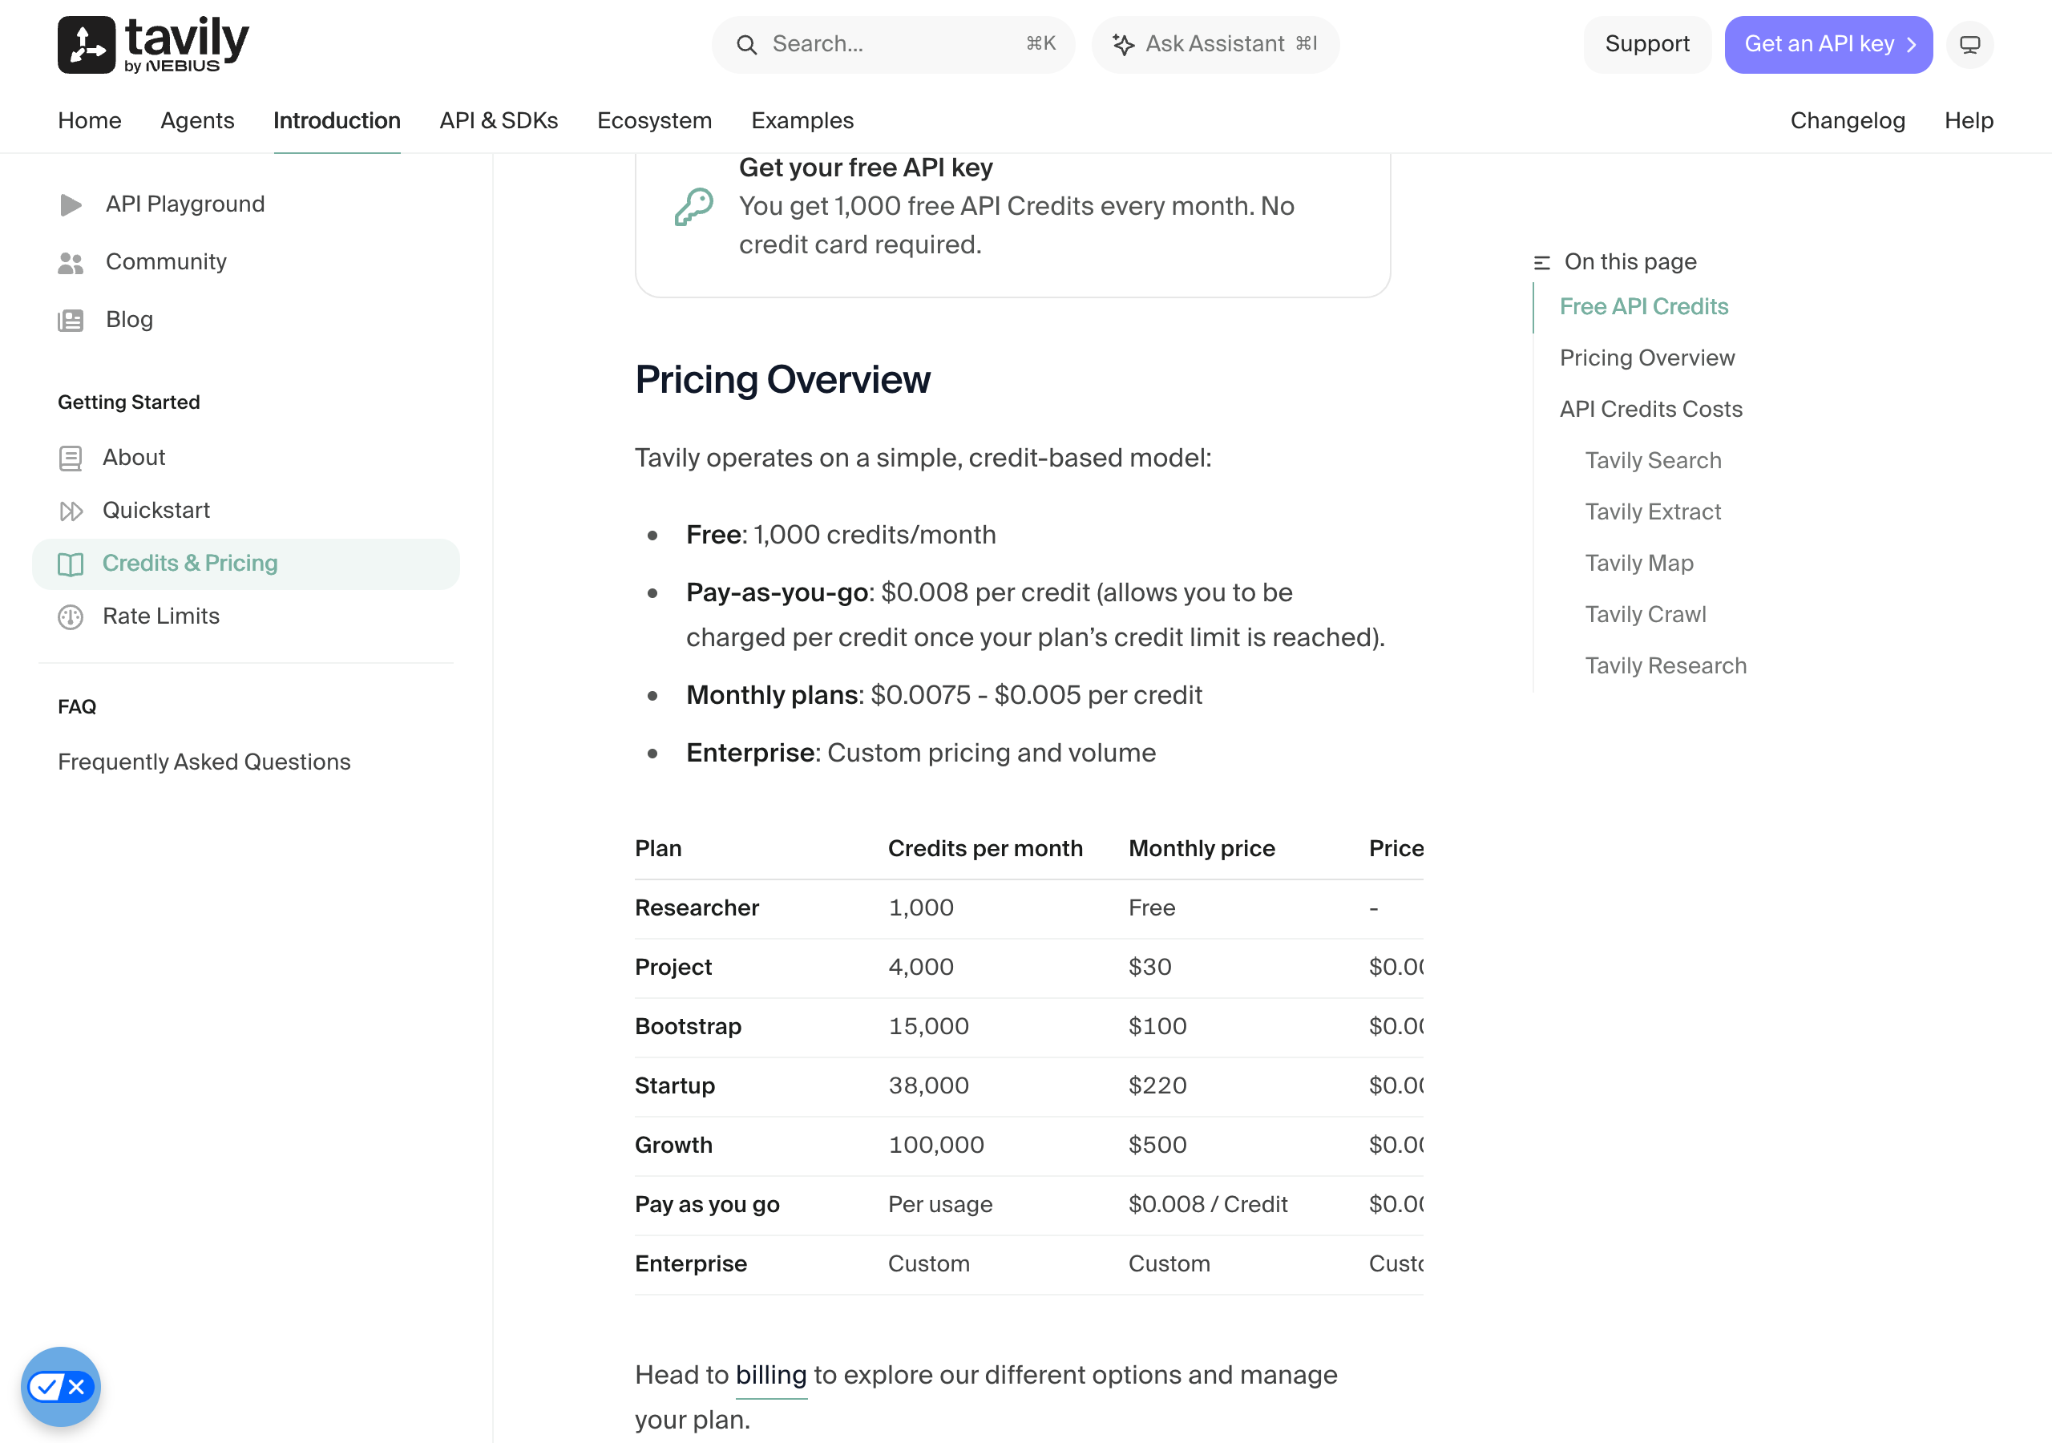
Task: Open the Examples tab
Action: pos(802,121)
